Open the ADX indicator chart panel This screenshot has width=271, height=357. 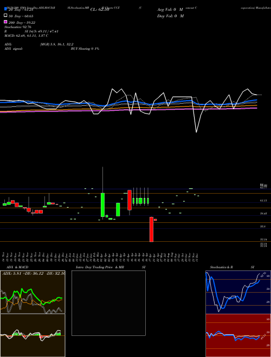click(x=33, y=292)
